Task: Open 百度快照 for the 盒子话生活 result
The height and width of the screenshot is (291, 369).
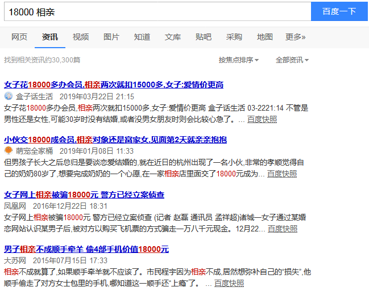Action: click(x=262, y=119)
